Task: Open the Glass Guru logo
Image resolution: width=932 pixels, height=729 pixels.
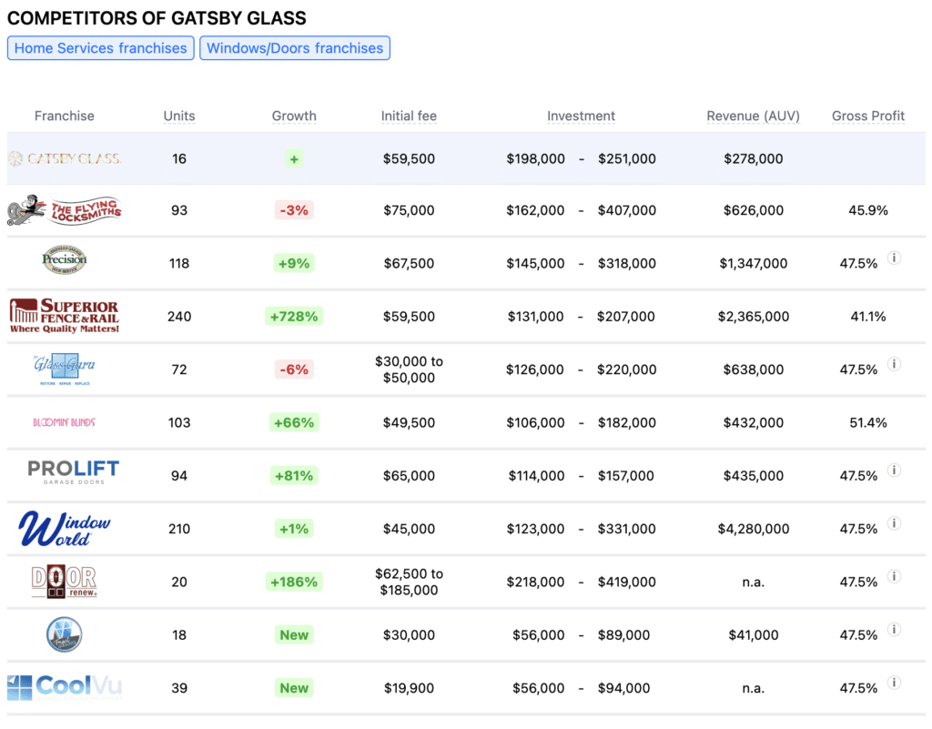Action: pyautogui.click(x=65, y=369)
